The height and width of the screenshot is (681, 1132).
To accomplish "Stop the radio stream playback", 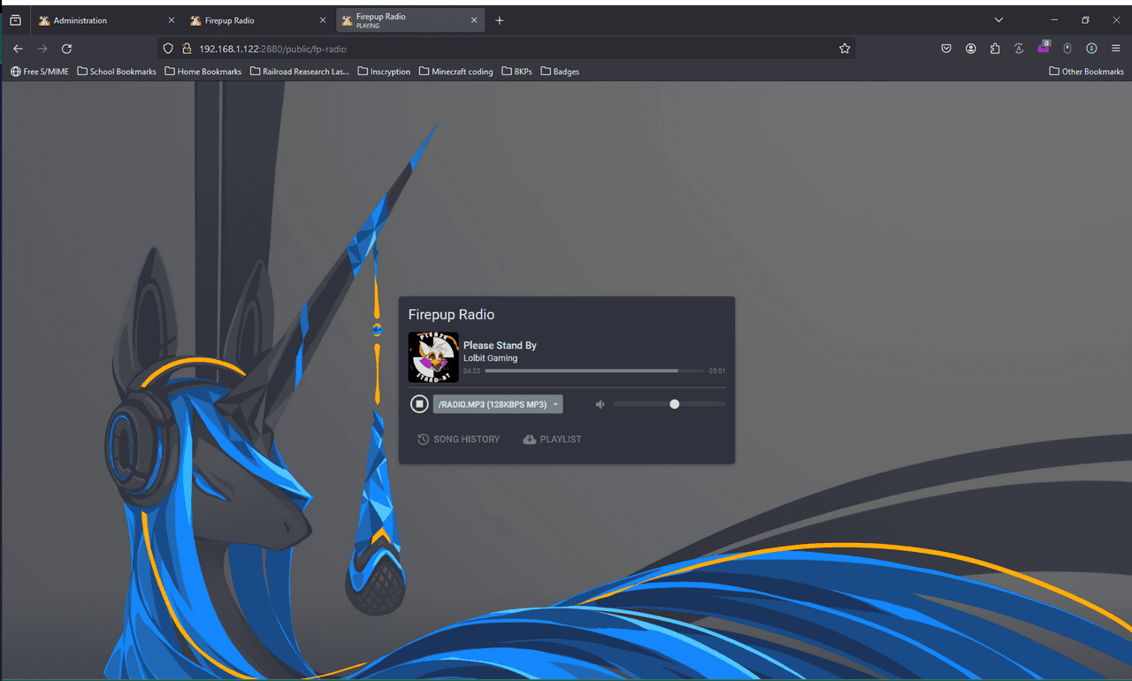I will [x=419, y=404].
